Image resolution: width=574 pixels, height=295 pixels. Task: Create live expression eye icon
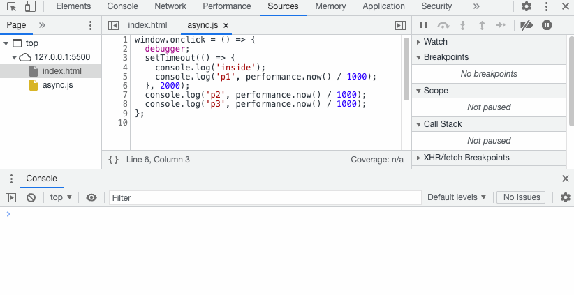tap(91, 198)
